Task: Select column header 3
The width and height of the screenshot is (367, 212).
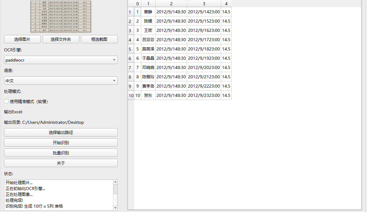Action: [x=204, y=4]
